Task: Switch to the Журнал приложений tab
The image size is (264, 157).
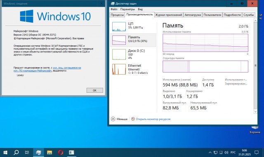Action: [169, 15]
